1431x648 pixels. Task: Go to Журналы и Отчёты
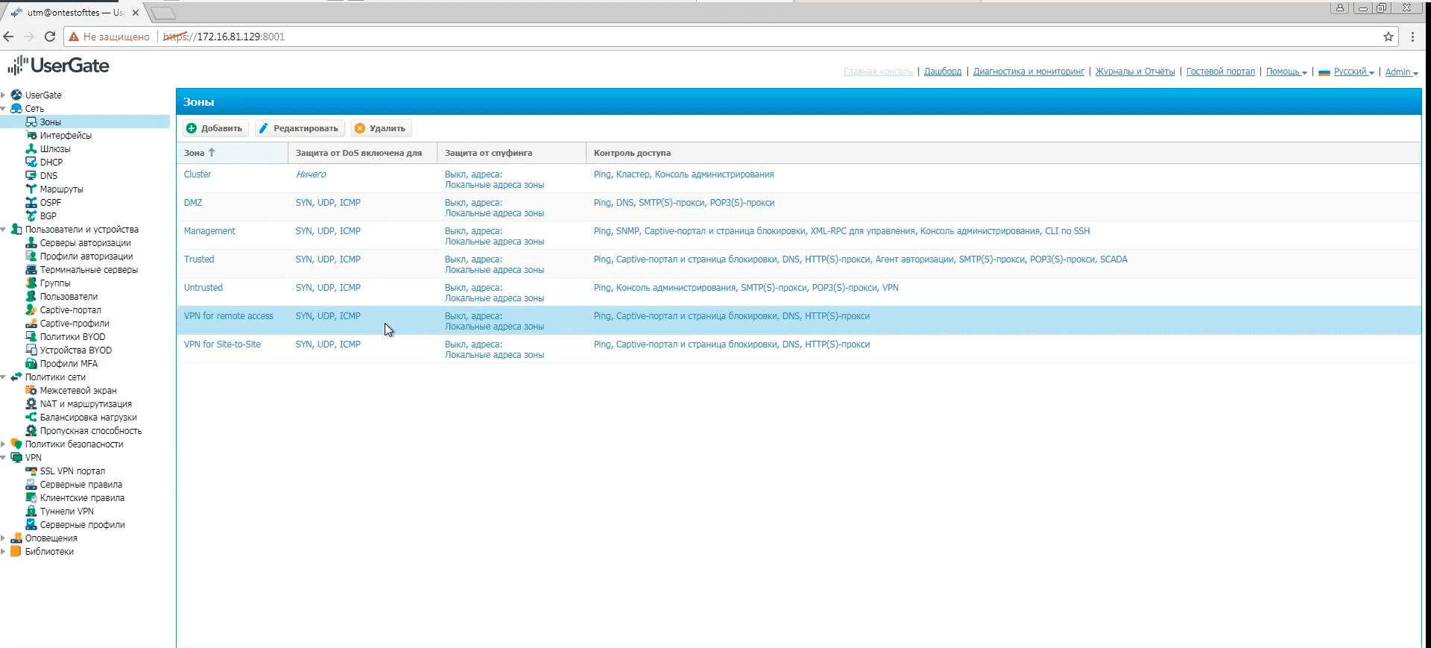click(1134, 72)
